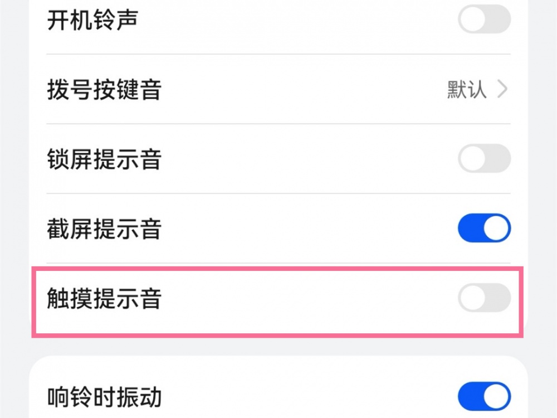Disable the 截屏提示音 switch
Viewport: 557px width, 418px height.
(x=484, y=228)
